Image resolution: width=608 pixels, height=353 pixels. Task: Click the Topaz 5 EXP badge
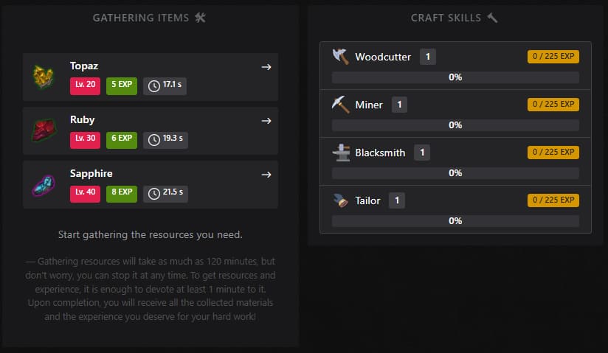pyautogui.click(x=122, y=86)
